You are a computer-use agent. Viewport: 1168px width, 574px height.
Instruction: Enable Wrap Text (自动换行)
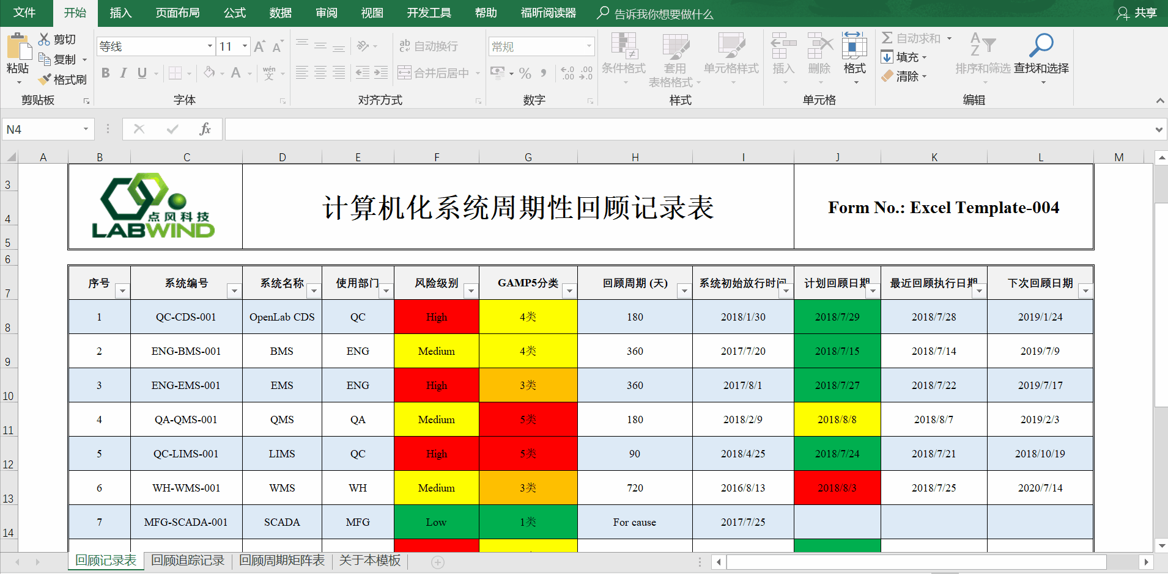point(429,46)
